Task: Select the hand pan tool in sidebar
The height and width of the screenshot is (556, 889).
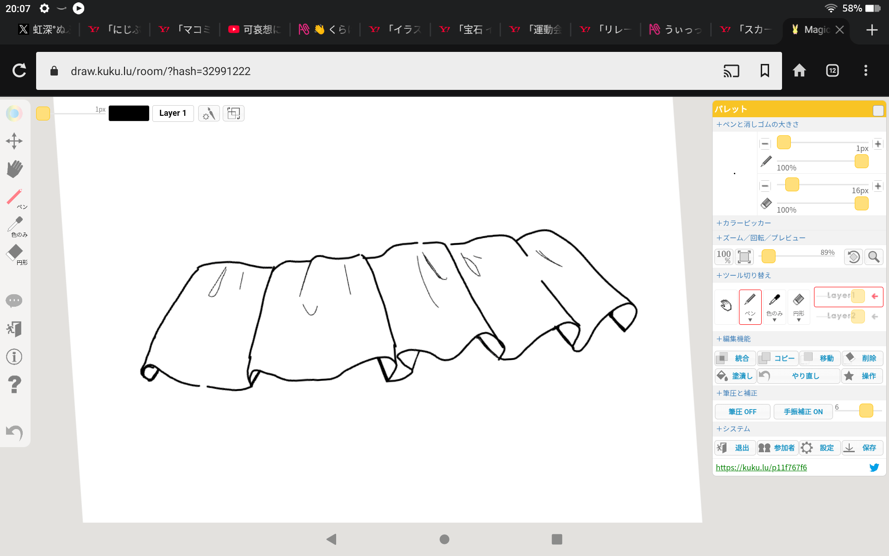Action: (x=14, y=169)
